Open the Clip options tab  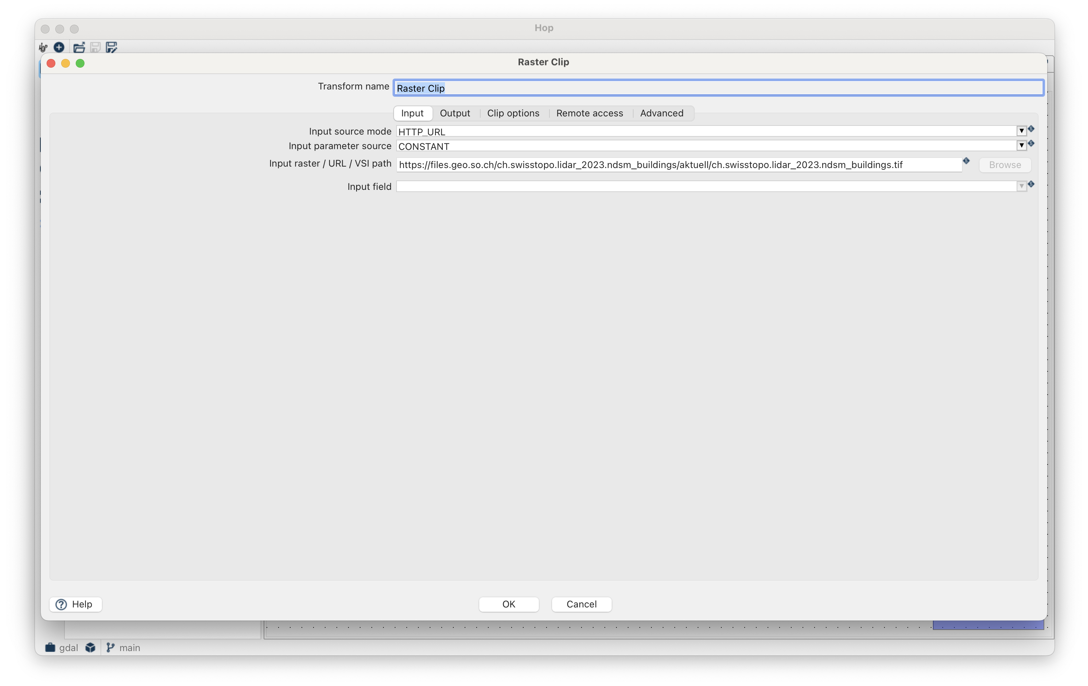point(513,113)
